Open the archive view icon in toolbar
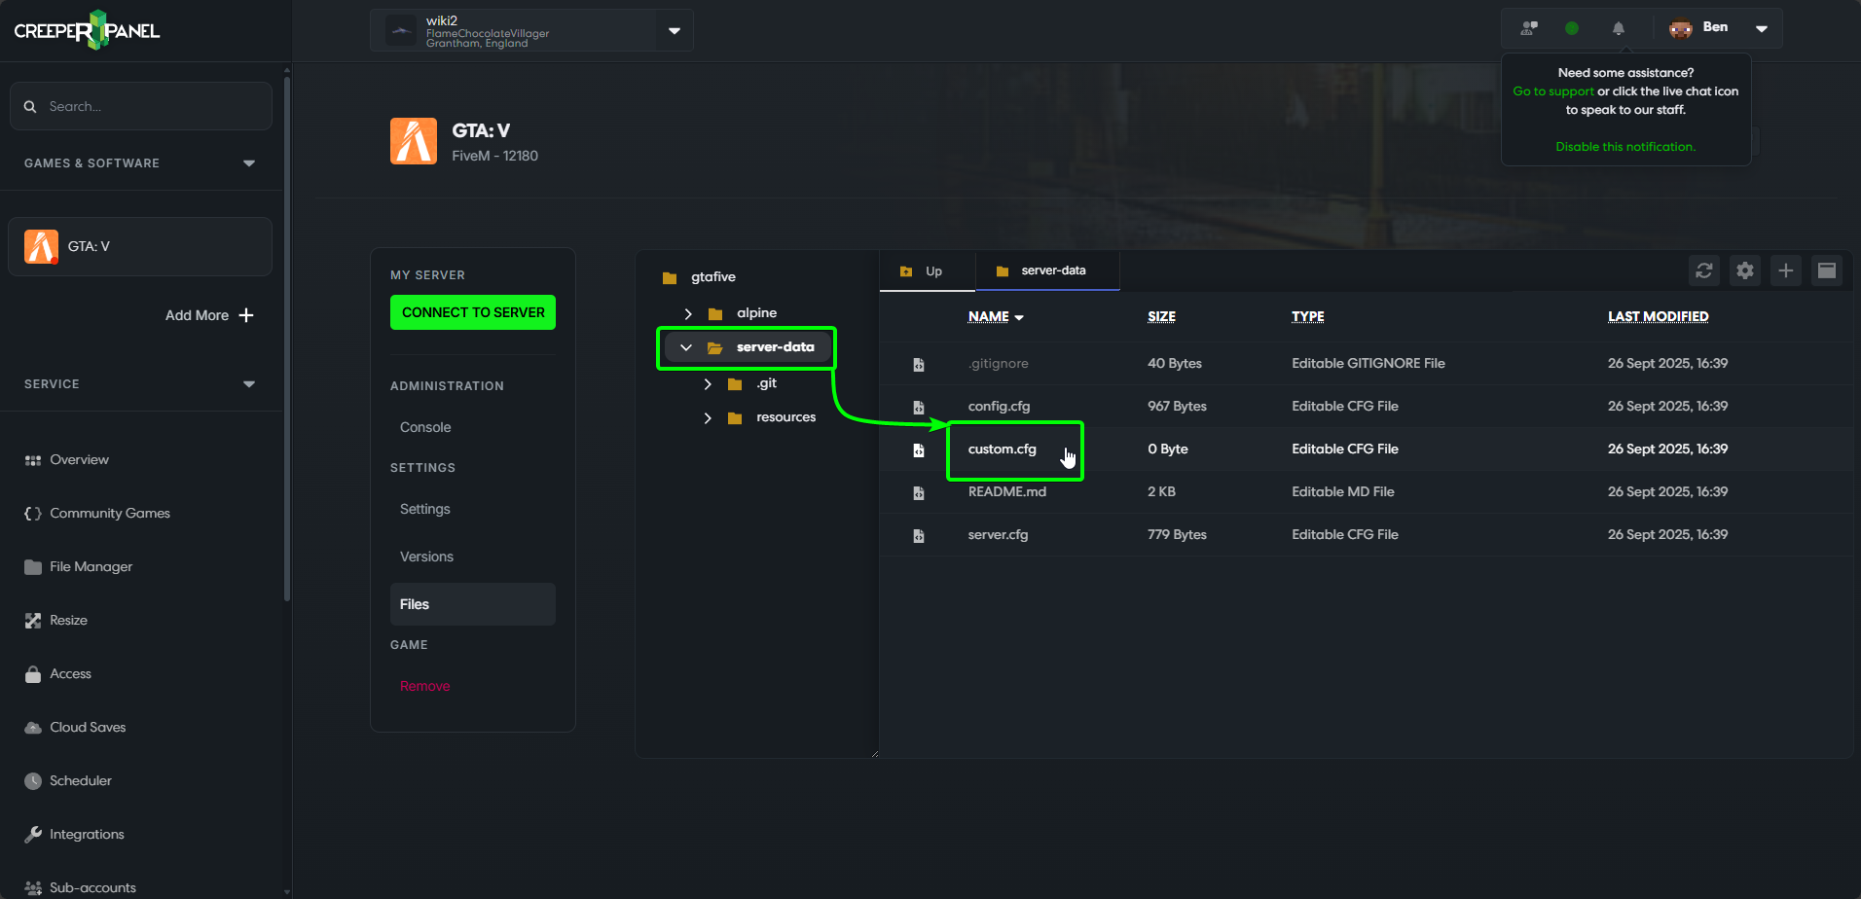The height and width of the screenshot is (899, 1861). (1827, 270)
